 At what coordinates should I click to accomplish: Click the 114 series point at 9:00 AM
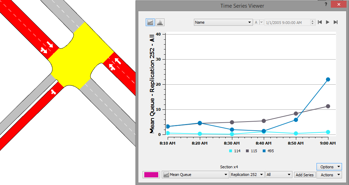tap(328, 132)
